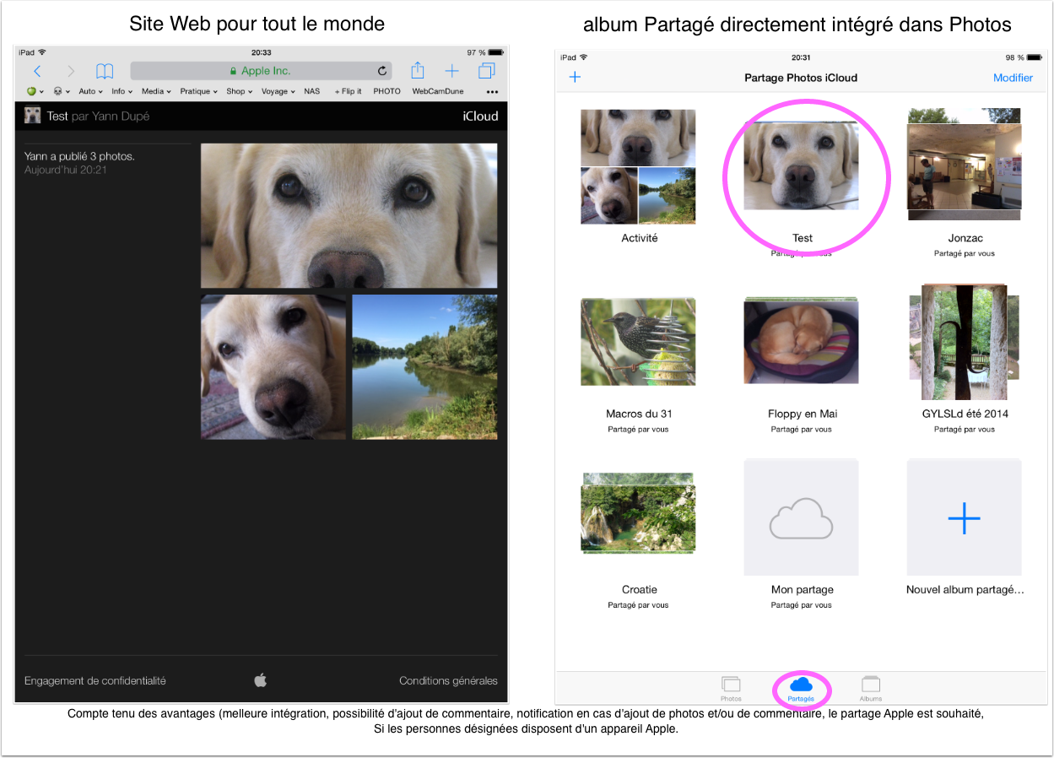The height and width of the screenshot is (758, 1054).
Task: Tap the Modifier button
Action: (x=1013, y=78)
